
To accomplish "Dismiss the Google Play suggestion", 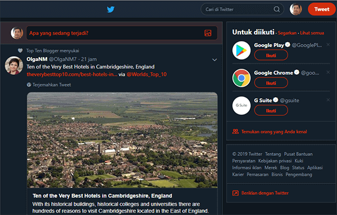I will pyautogui.click(x=328, y=44).
